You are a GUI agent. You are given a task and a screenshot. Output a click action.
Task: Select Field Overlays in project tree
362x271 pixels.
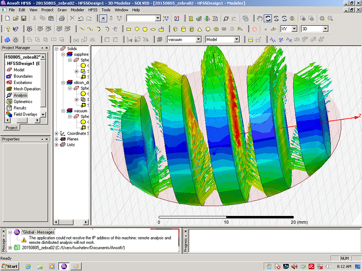coord(23,114)
